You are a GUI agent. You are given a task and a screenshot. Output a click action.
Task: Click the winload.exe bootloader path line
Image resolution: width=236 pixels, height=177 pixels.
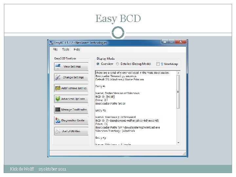[x=128, y=128]
